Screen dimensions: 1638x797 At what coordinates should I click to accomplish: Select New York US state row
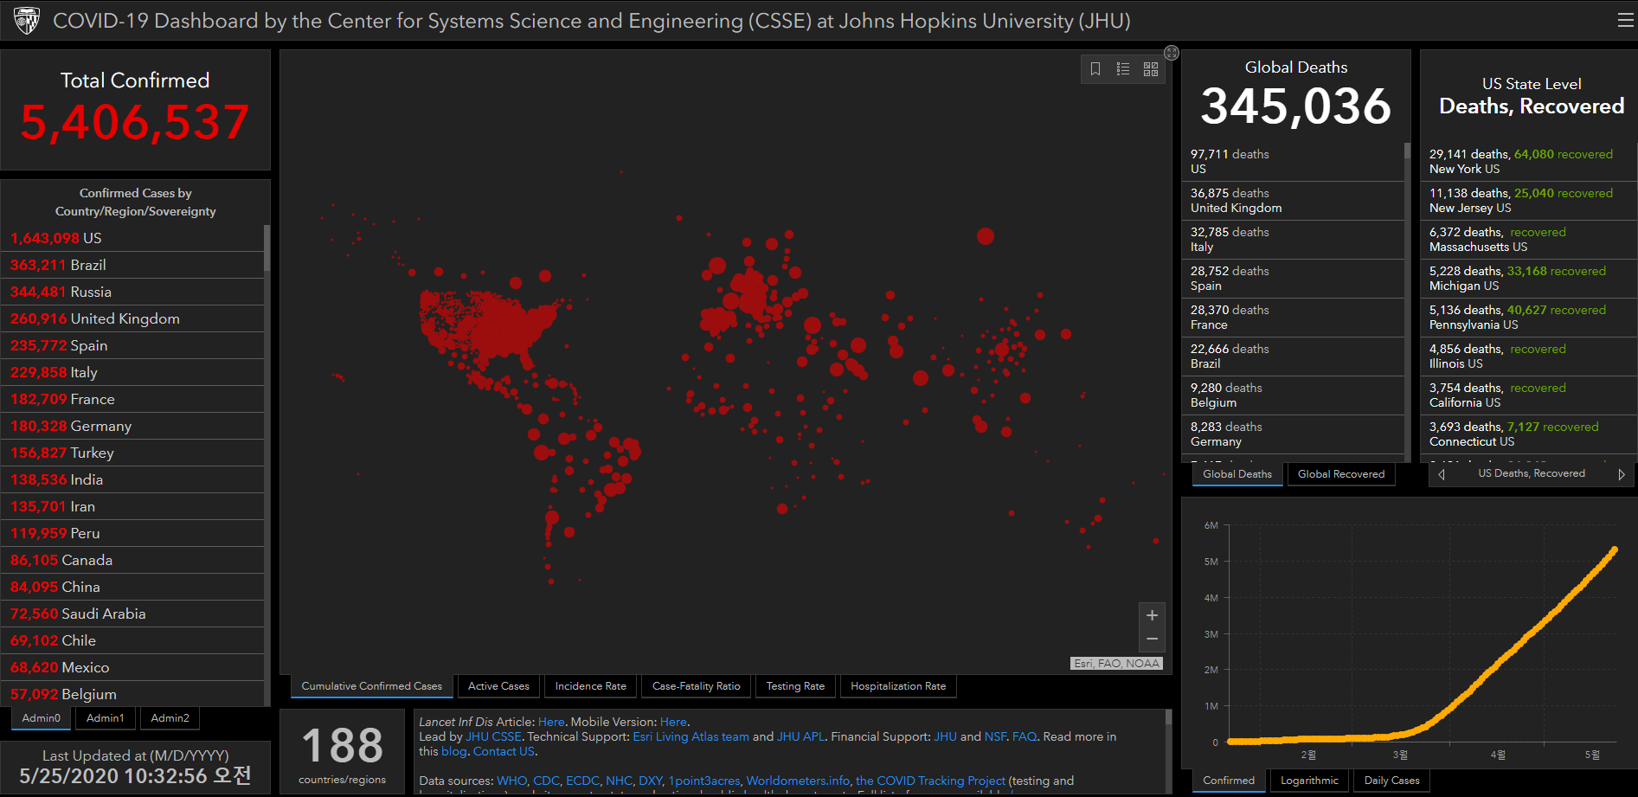click(1528, 161)
